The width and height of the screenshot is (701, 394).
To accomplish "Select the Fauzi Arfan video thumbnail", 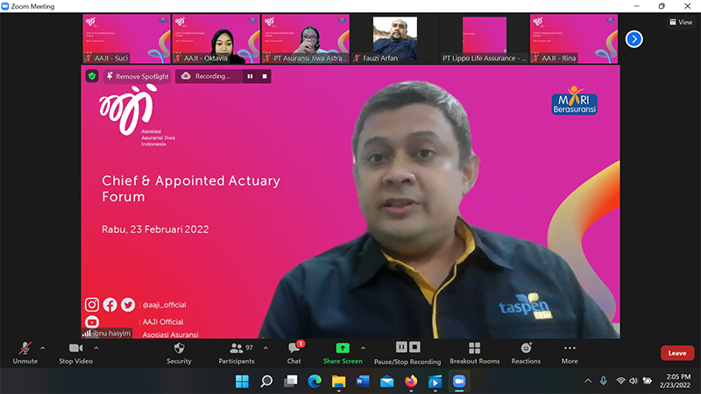I will pos(395,39).
